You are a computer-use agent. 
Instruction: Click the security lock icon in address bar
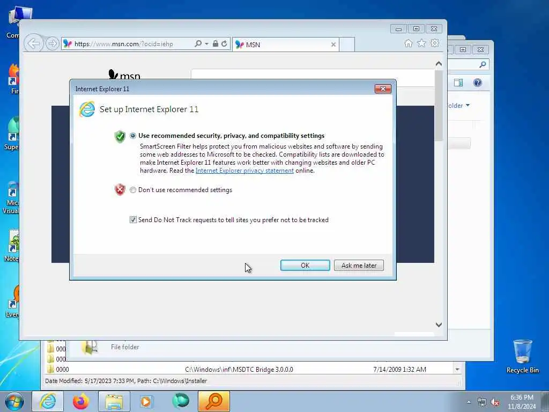tap(216, 44)
